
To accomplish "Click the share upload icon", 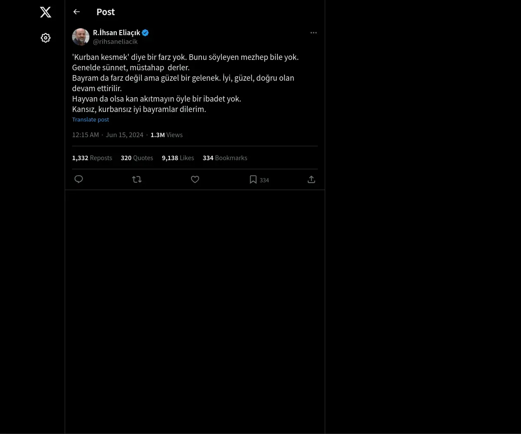I will 311,179.
